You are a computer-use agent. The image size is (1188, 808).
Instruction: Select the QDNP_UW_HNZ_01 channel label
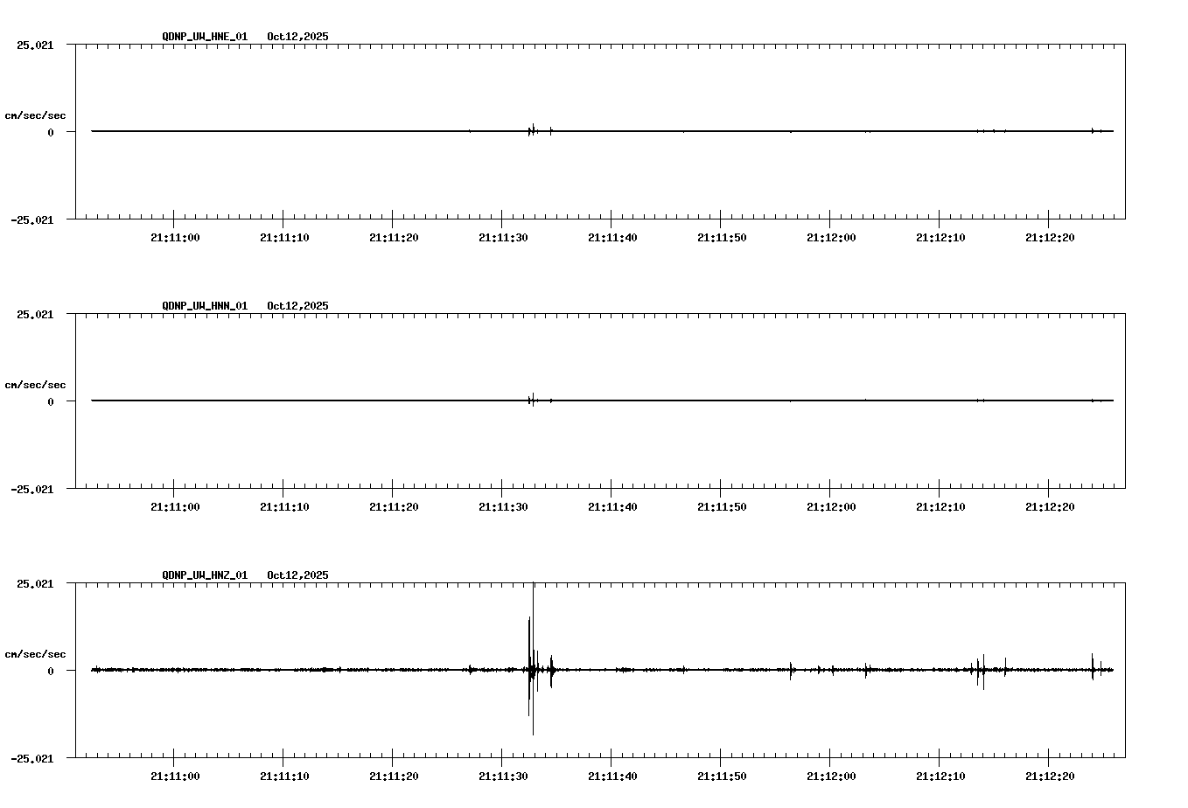pos(204,575)
